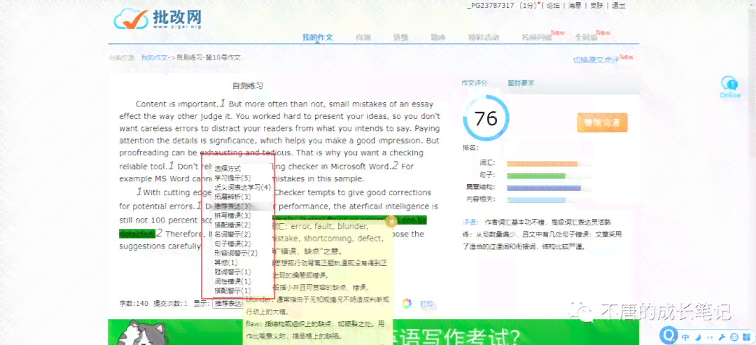Open 消息 link in top bar
This screenshot has height=345, width=756.
click(575, 6)
